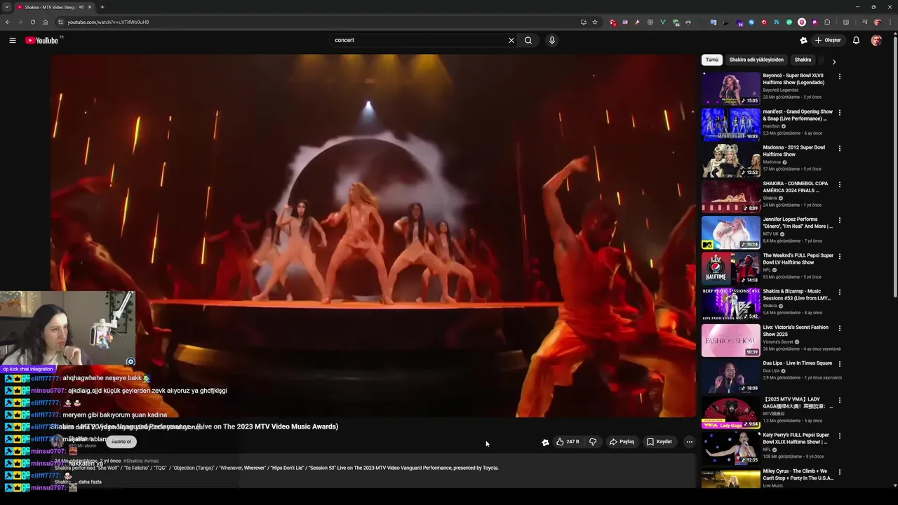Open more actions ellipsis below video
Image resolution: width=898 pixels, height=505 pixels.
tap(689, 442)
